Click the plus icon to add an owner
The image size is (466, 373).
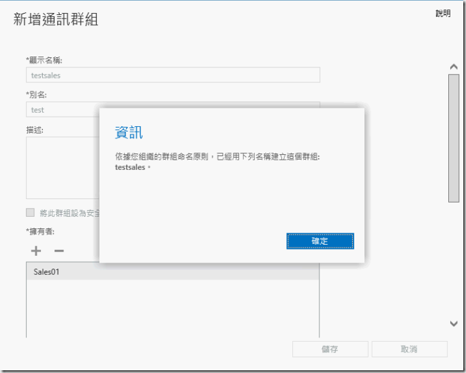point(36,251)
